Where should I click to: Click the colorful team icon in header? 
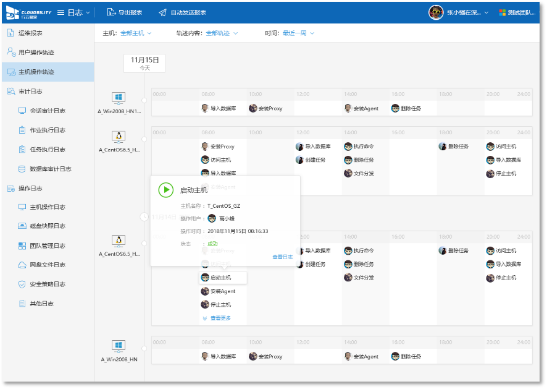coord(503,12)
